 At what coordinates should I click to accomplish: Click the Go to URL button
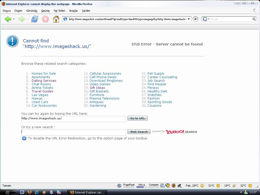tap(137, 118)
